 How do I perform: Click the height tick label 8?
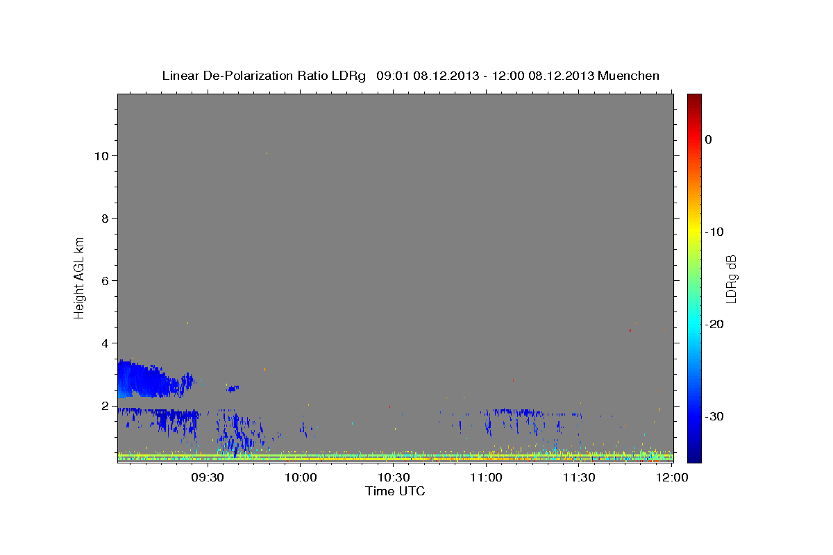[104, 219]
